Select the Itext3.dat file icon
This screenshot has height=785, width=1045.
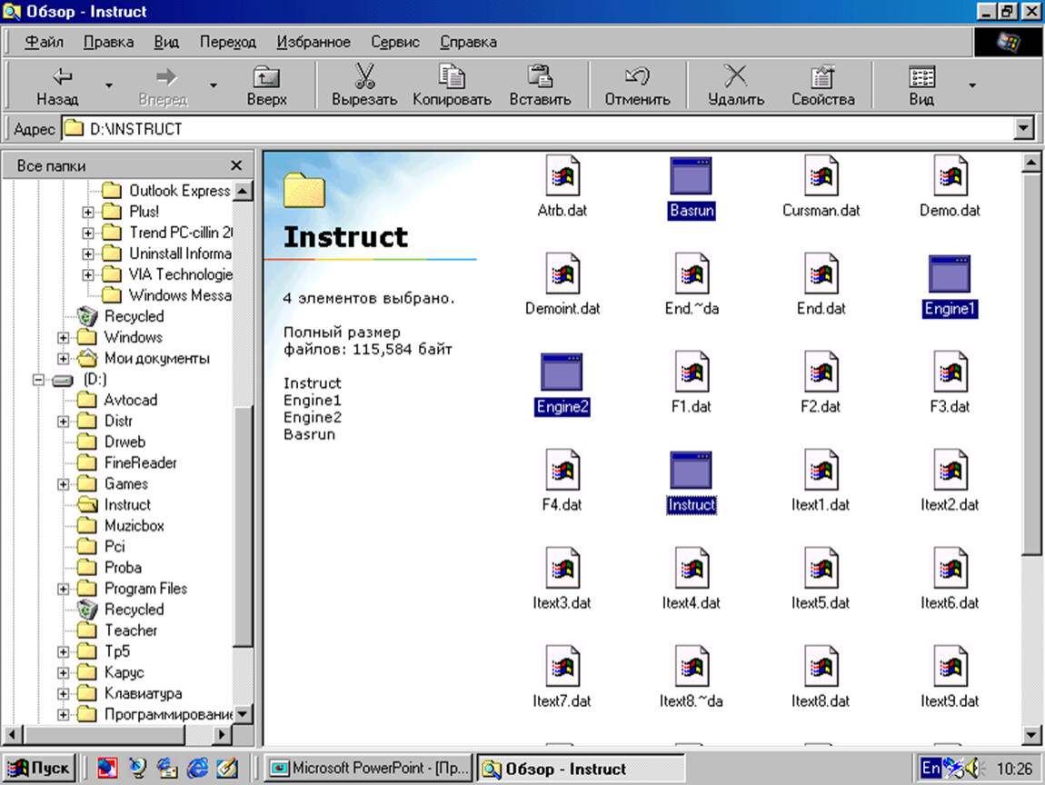click(x=562, y=569)
